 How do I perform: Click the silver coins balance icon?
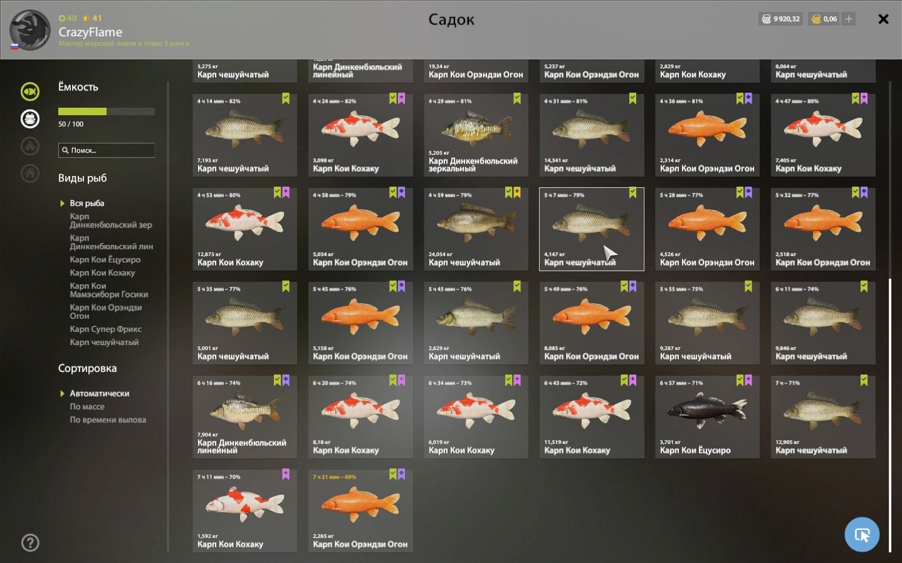[766, 19]
